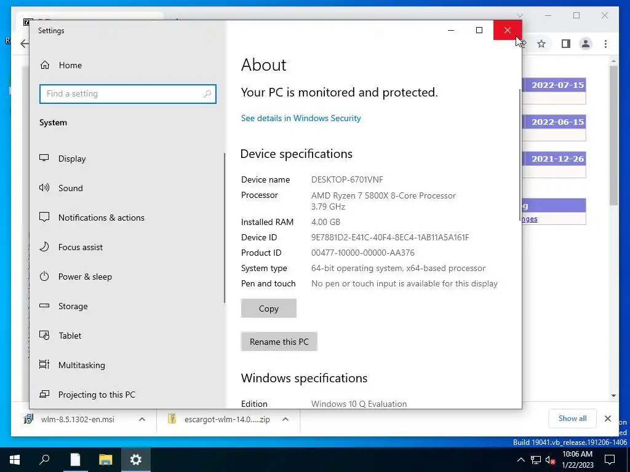Toggle Chrome side panel icon

[566, 44]
